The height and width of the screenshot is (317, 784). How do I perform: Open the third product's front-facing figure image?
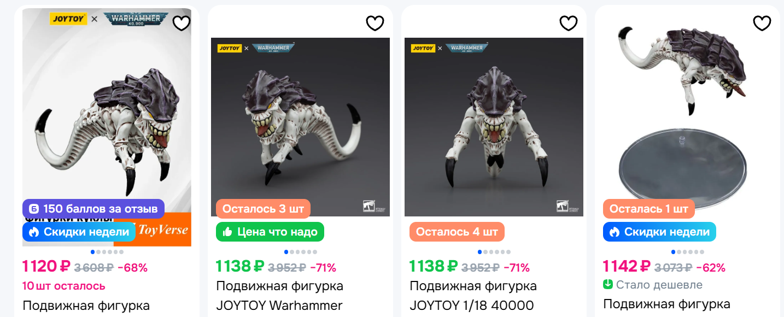(494, 127)
